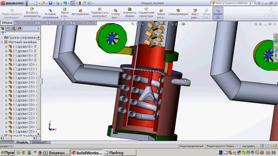Image resolution: width=278 pixels, height=156 pixels.
Task: Open dropdown arrow beside Undo icon
Action: tap(69, 3)
